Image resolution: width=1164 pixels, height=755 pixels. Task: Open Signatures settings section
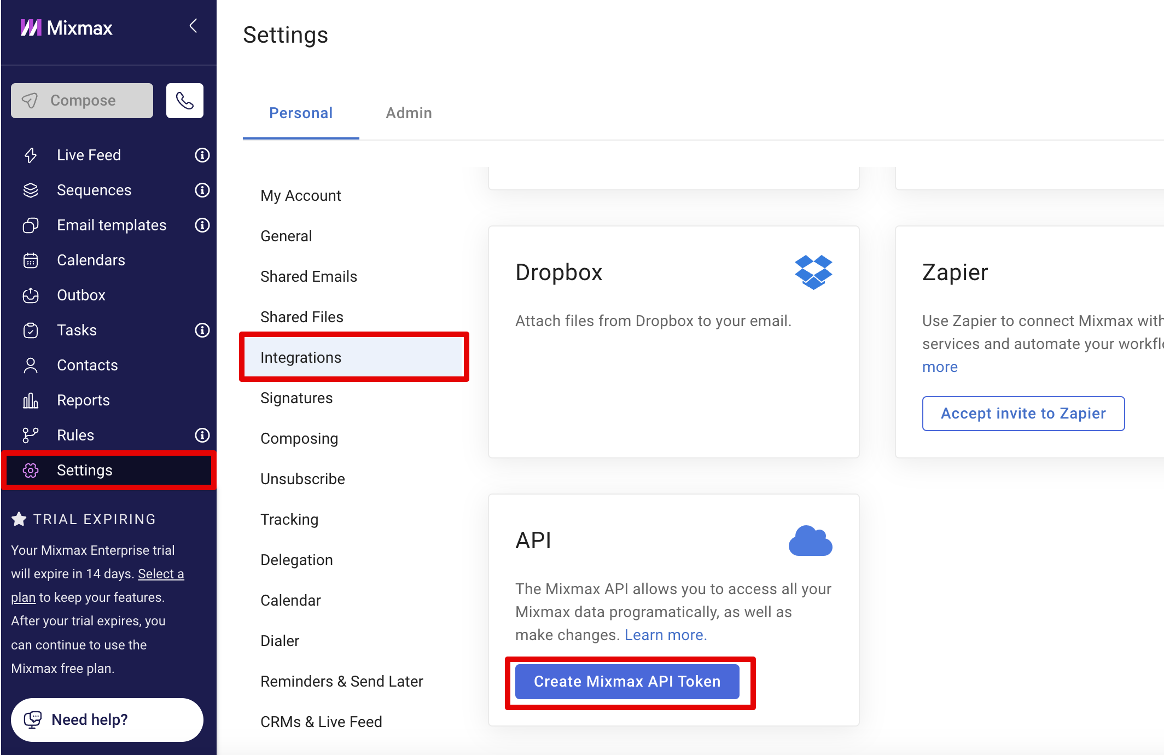[x=296, y=398]
